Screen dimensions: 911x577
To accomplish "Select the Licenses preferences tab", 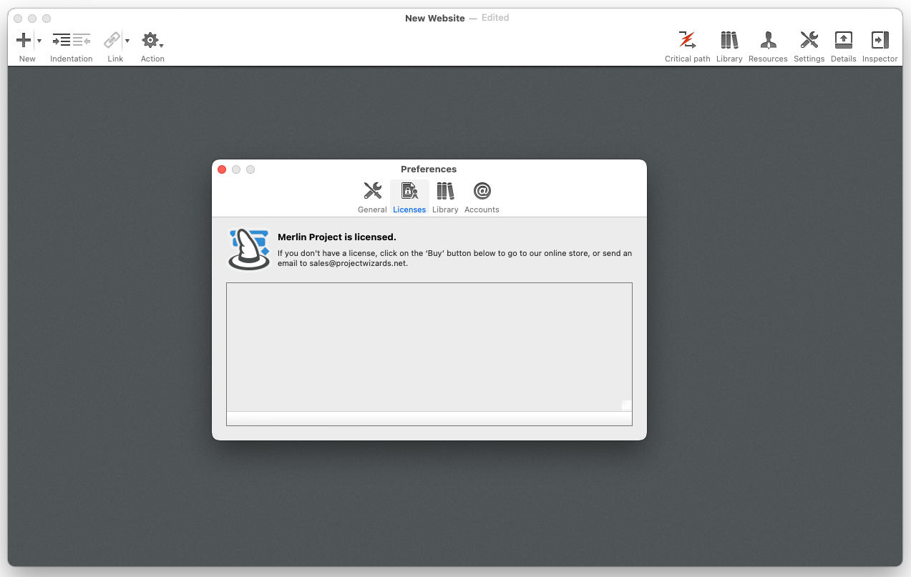I will point(409,197).
